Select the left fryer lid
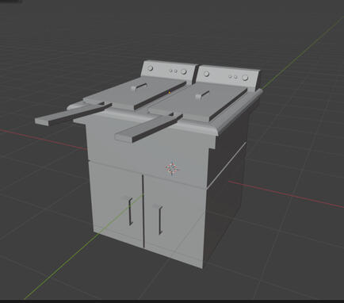This screenshot has width=344, height=303. (135, 94)
